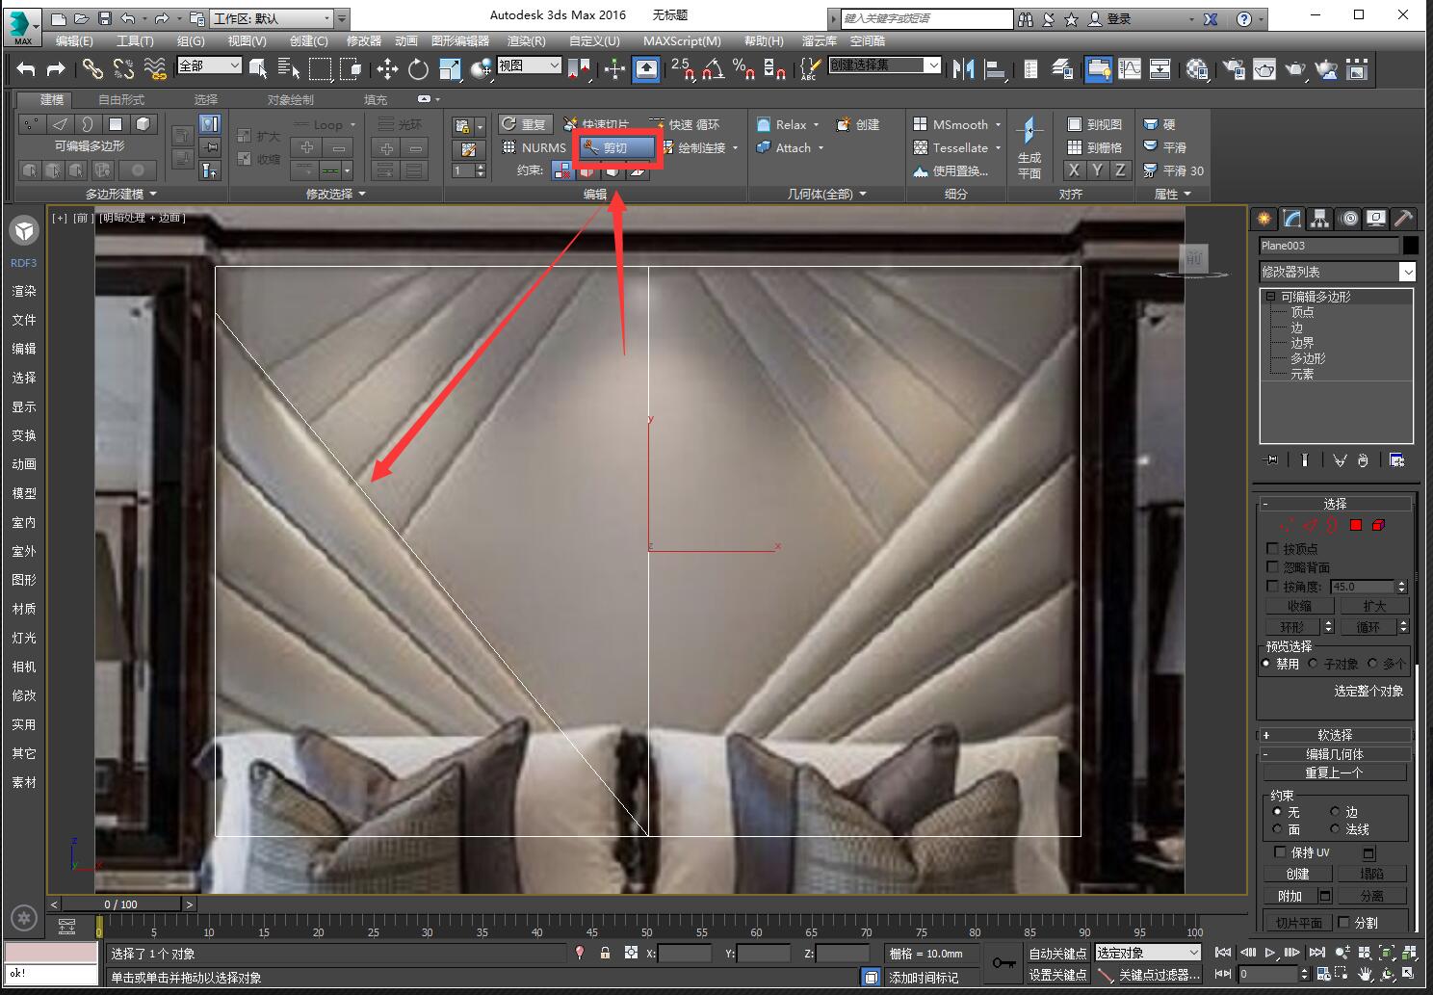1433x995 pixels.
Task: Click the 收缩 shrink button in panel
Action: (1300, 606)
